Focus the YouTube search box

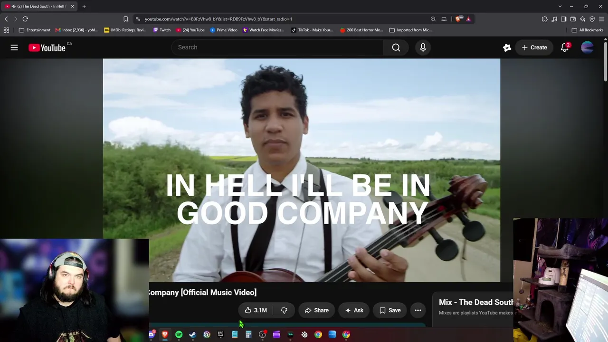pyautogui.click(x=277, y=47)
